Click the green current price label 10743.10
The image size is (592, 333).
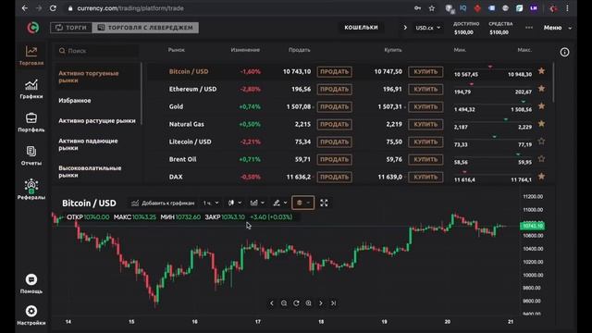tap(533, 226)
